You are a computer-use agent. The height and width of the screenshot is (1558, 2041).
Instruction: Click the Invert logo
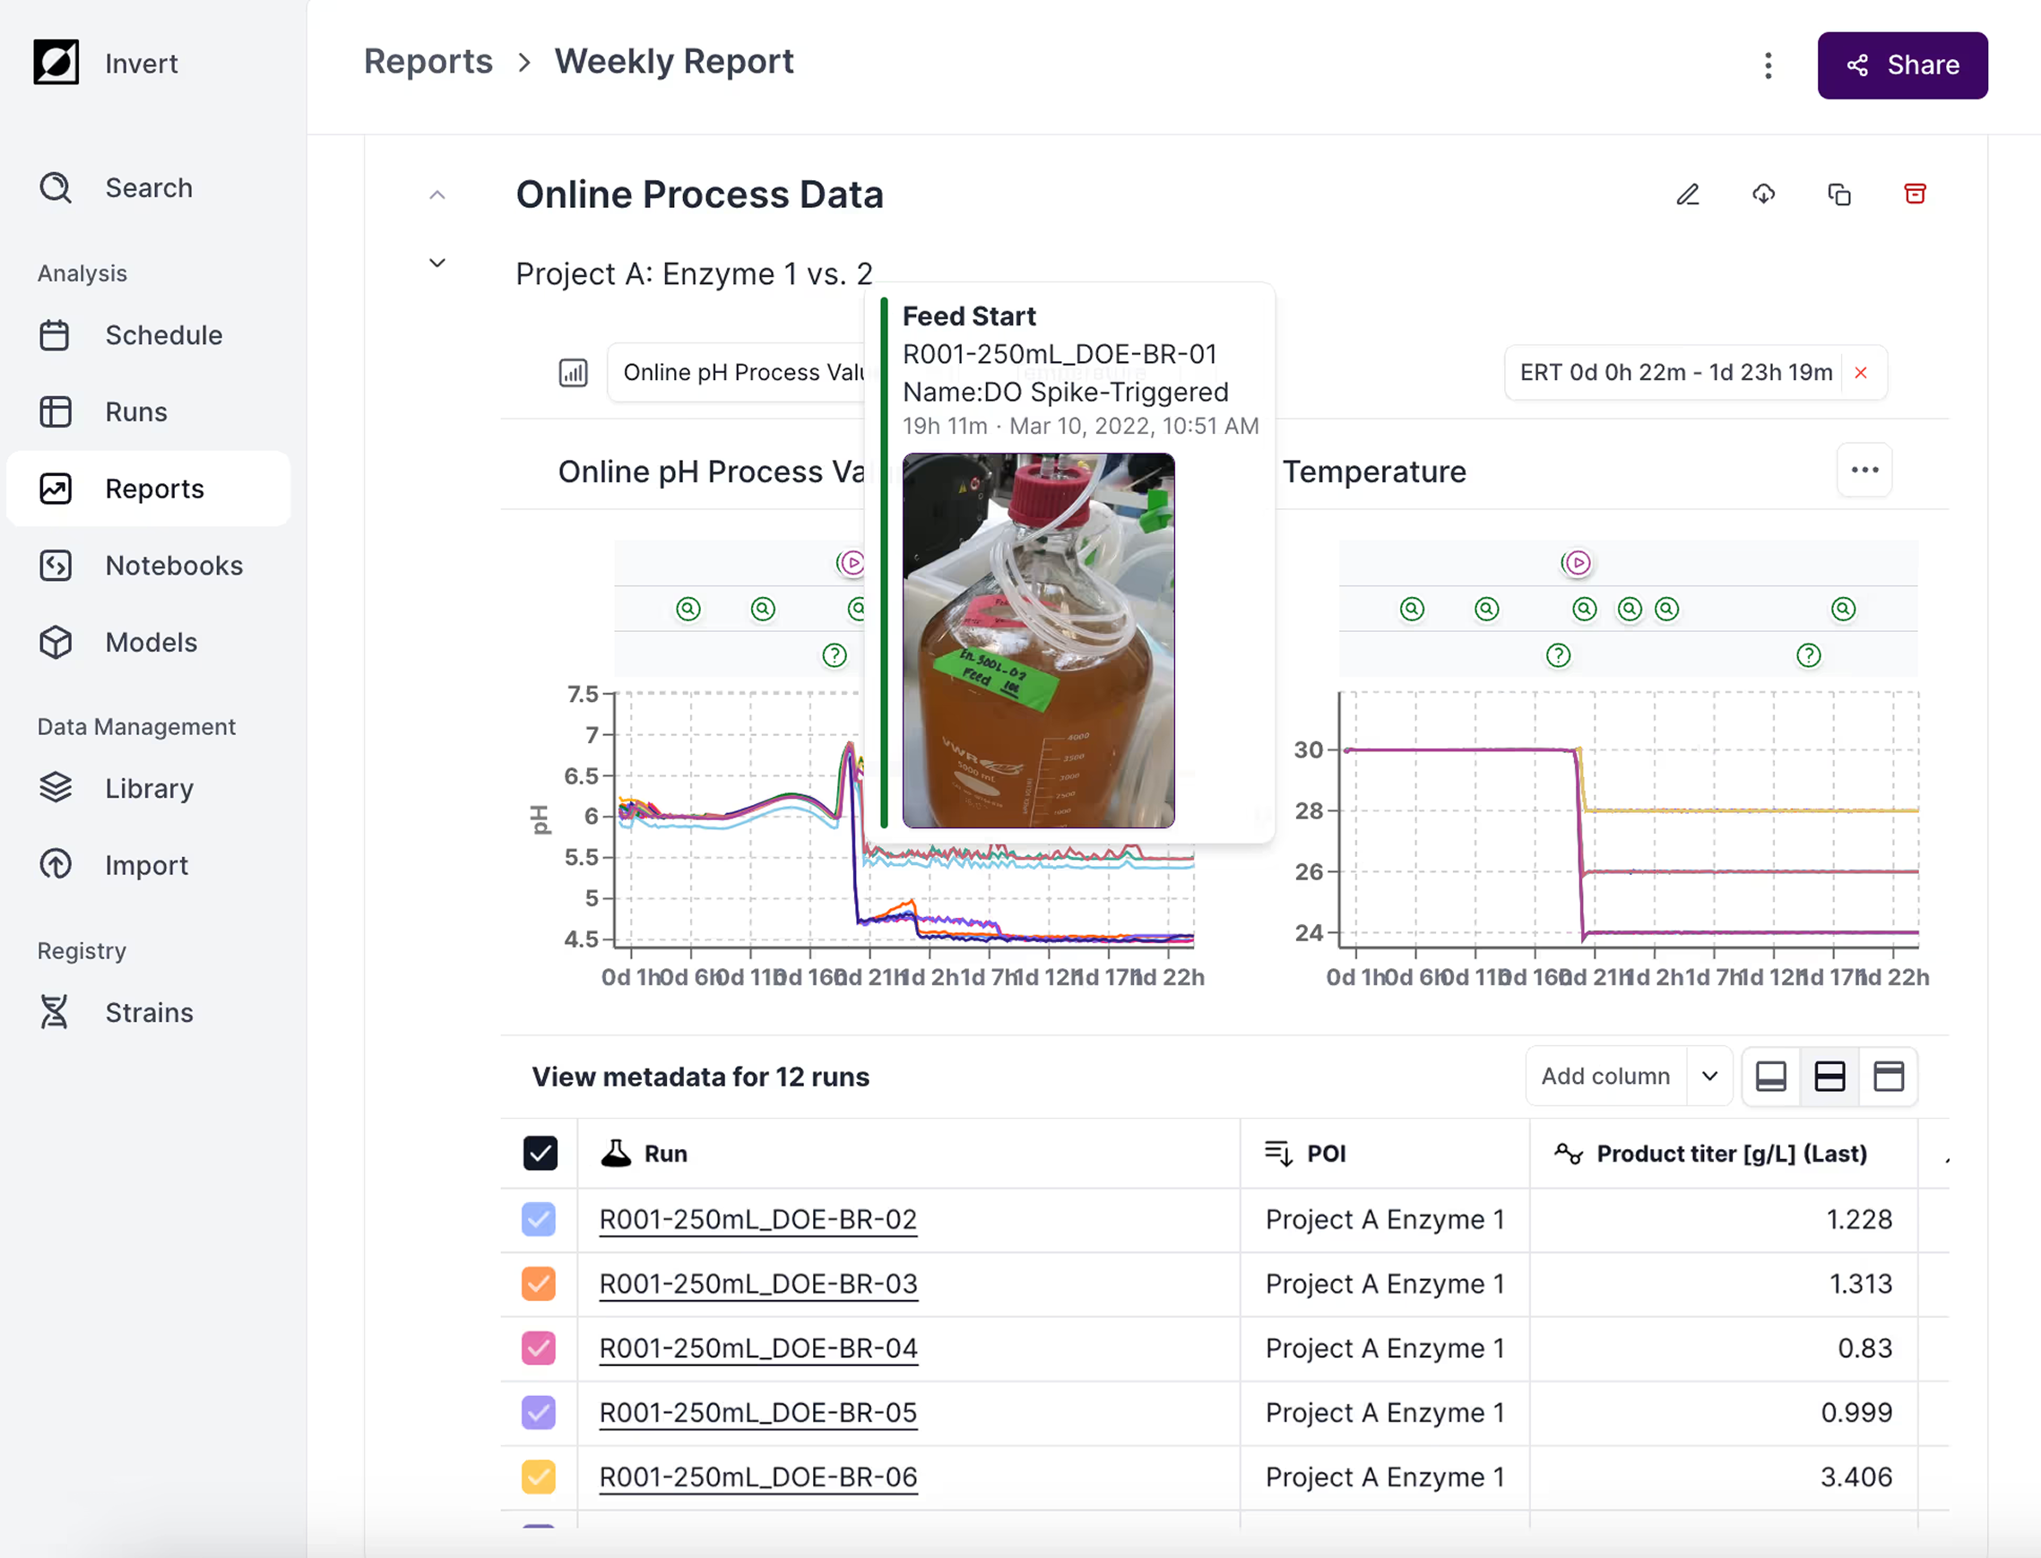click(56, 63)
